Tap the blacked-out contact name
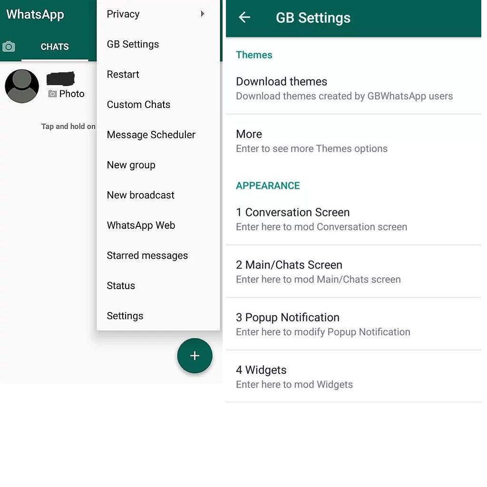 tap(60, 78)
